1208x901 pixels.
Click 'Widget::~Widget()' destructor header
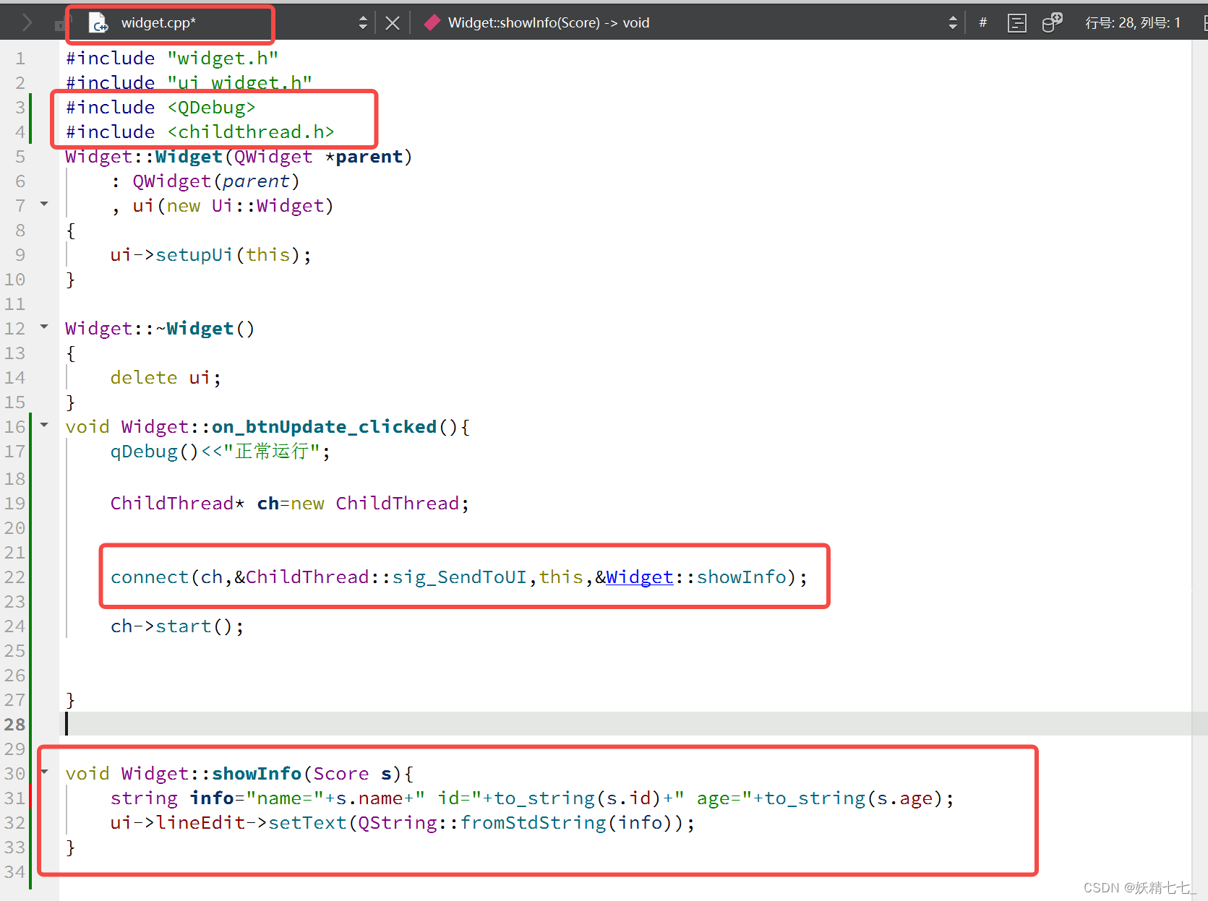coord(160,329)
